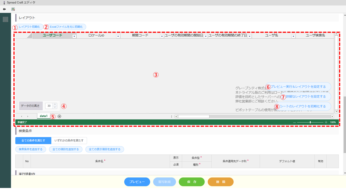Select 全ての条件を満たす option
The width and height of the screenshot is (346, 189).
(x=33, y=140)
